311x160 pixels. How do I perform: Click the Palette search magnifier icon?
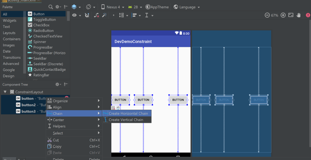51,7
